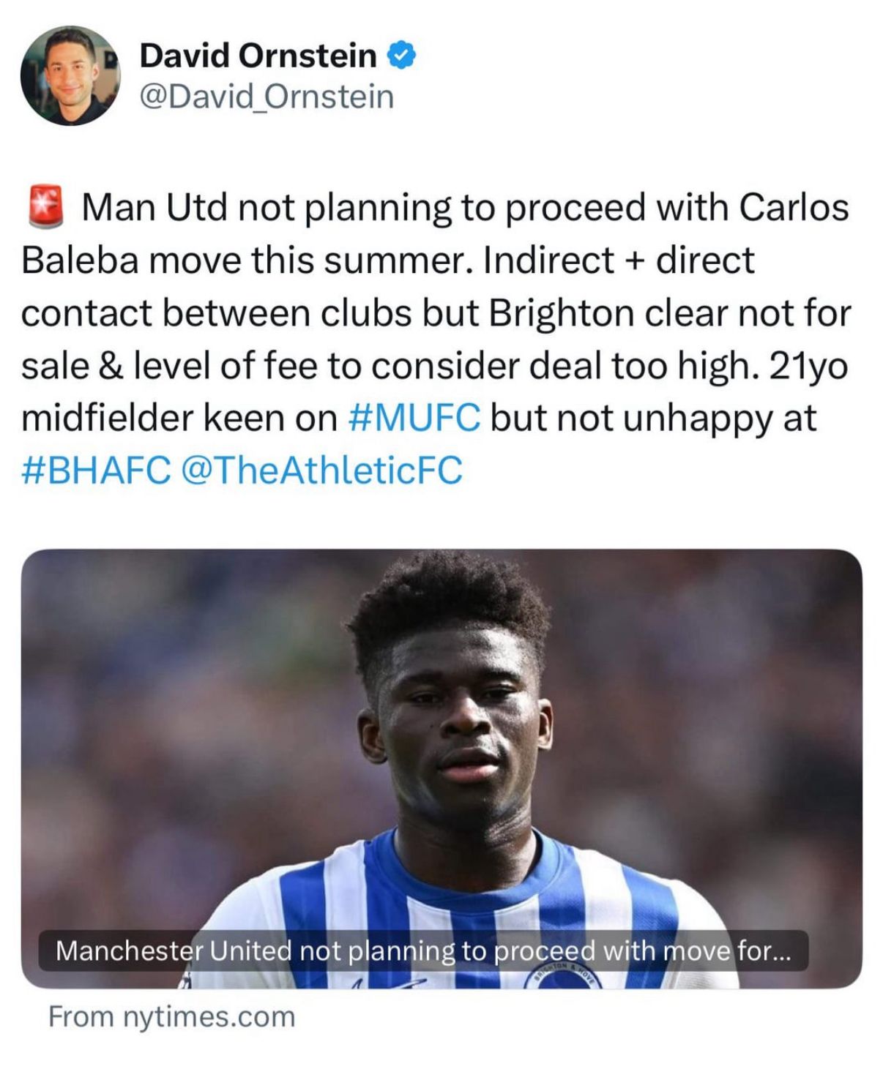Click the word "midfielder" in the tweet
The height and width of the screenshot is (1069, 883).
[106, 418]
